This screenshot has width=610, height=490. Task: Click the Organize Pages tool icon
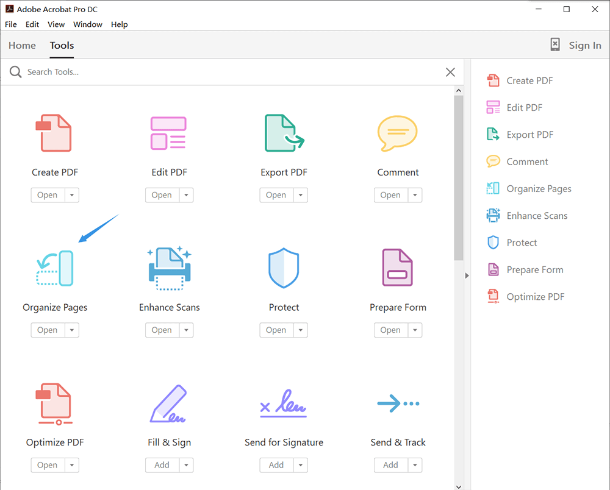tap(55, 268)
